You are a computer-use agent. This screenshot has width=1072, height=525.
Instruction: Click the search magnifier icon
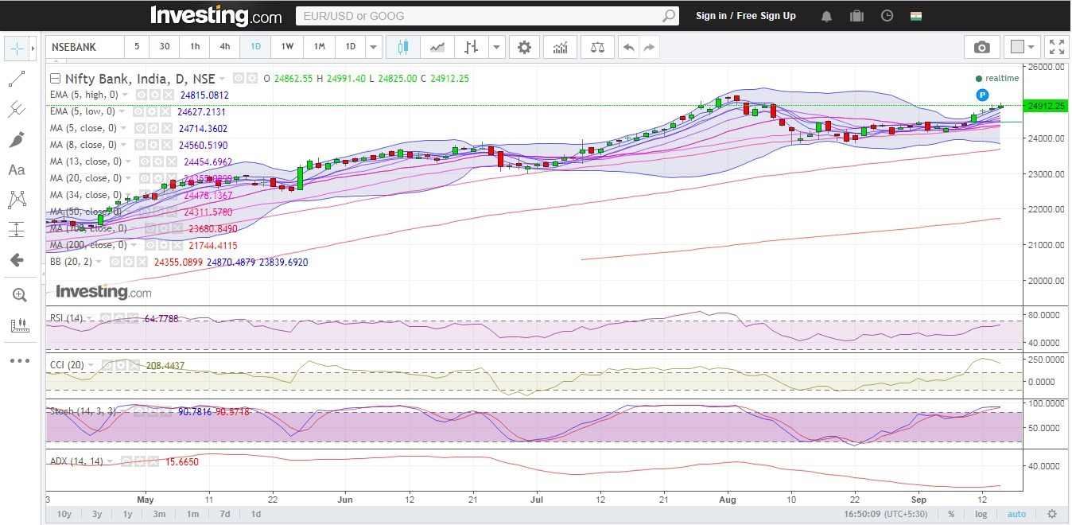click(670, 16)
